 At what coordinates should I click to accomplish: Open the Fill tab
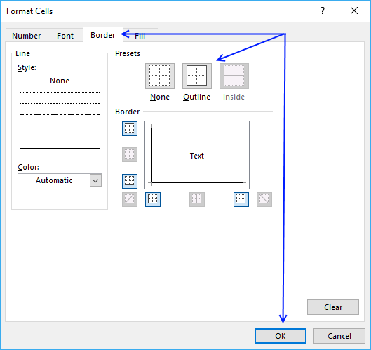140,36
